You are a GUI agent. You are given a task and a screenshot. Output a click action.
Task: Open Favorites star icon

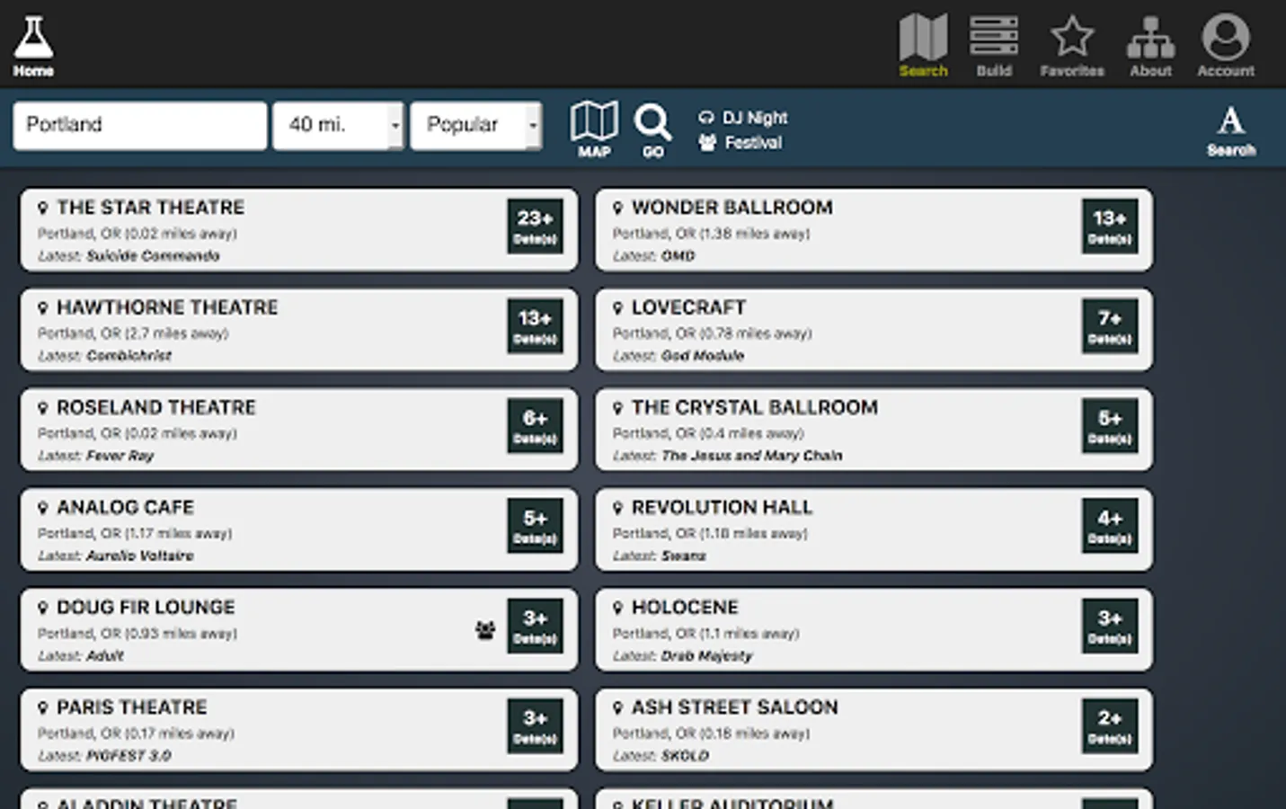[1072, 45]
